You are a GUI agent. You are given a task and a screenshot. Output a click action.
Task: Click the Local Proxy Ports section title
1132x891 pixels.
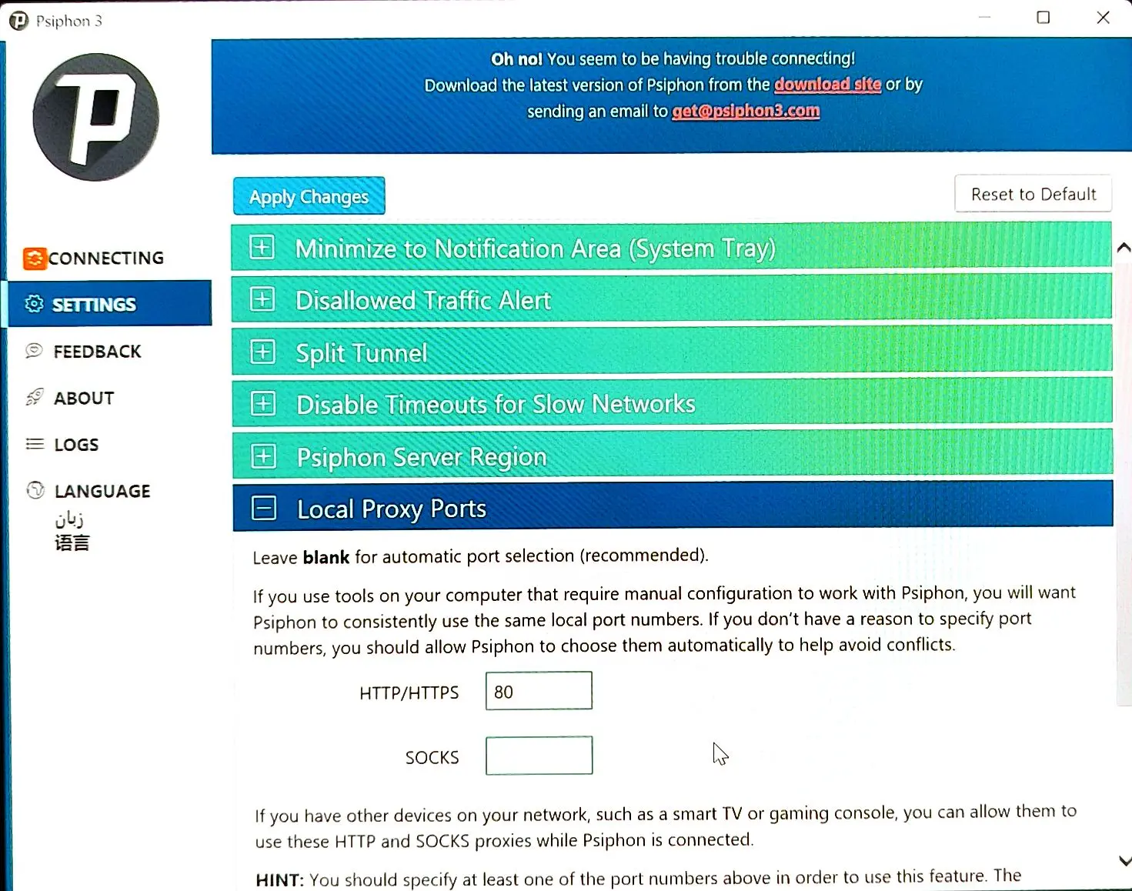tap(392, 509)
